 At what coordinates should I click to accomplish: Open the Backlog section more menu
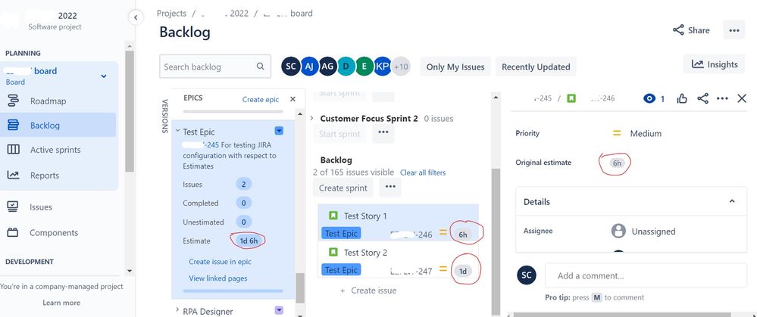click(390, 188)
